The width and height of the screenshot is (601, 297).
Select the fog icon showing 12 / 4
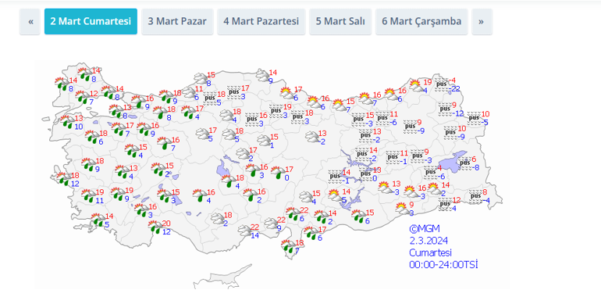click(x=446, y=204)
